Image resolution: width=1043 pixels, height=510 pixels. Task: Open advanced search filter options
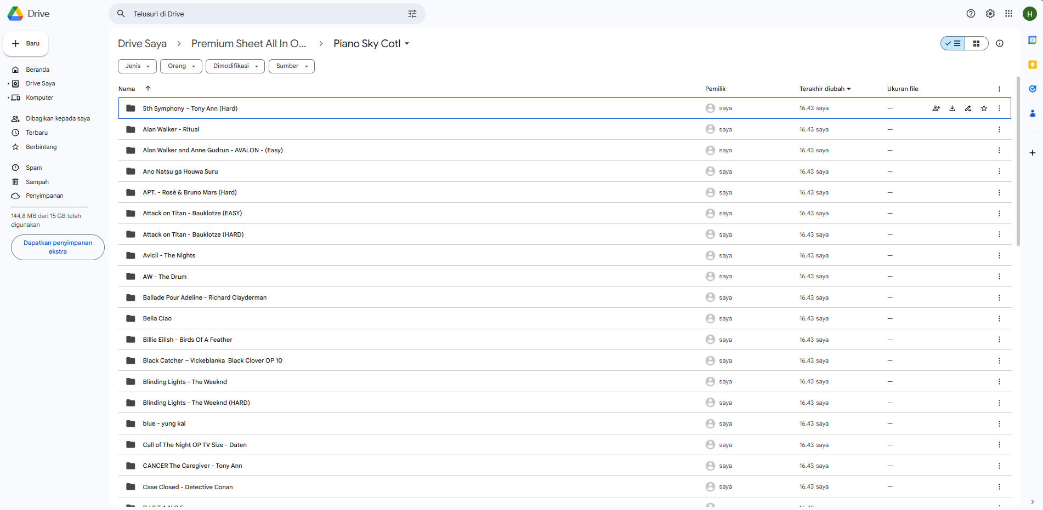tap(412, 14)
